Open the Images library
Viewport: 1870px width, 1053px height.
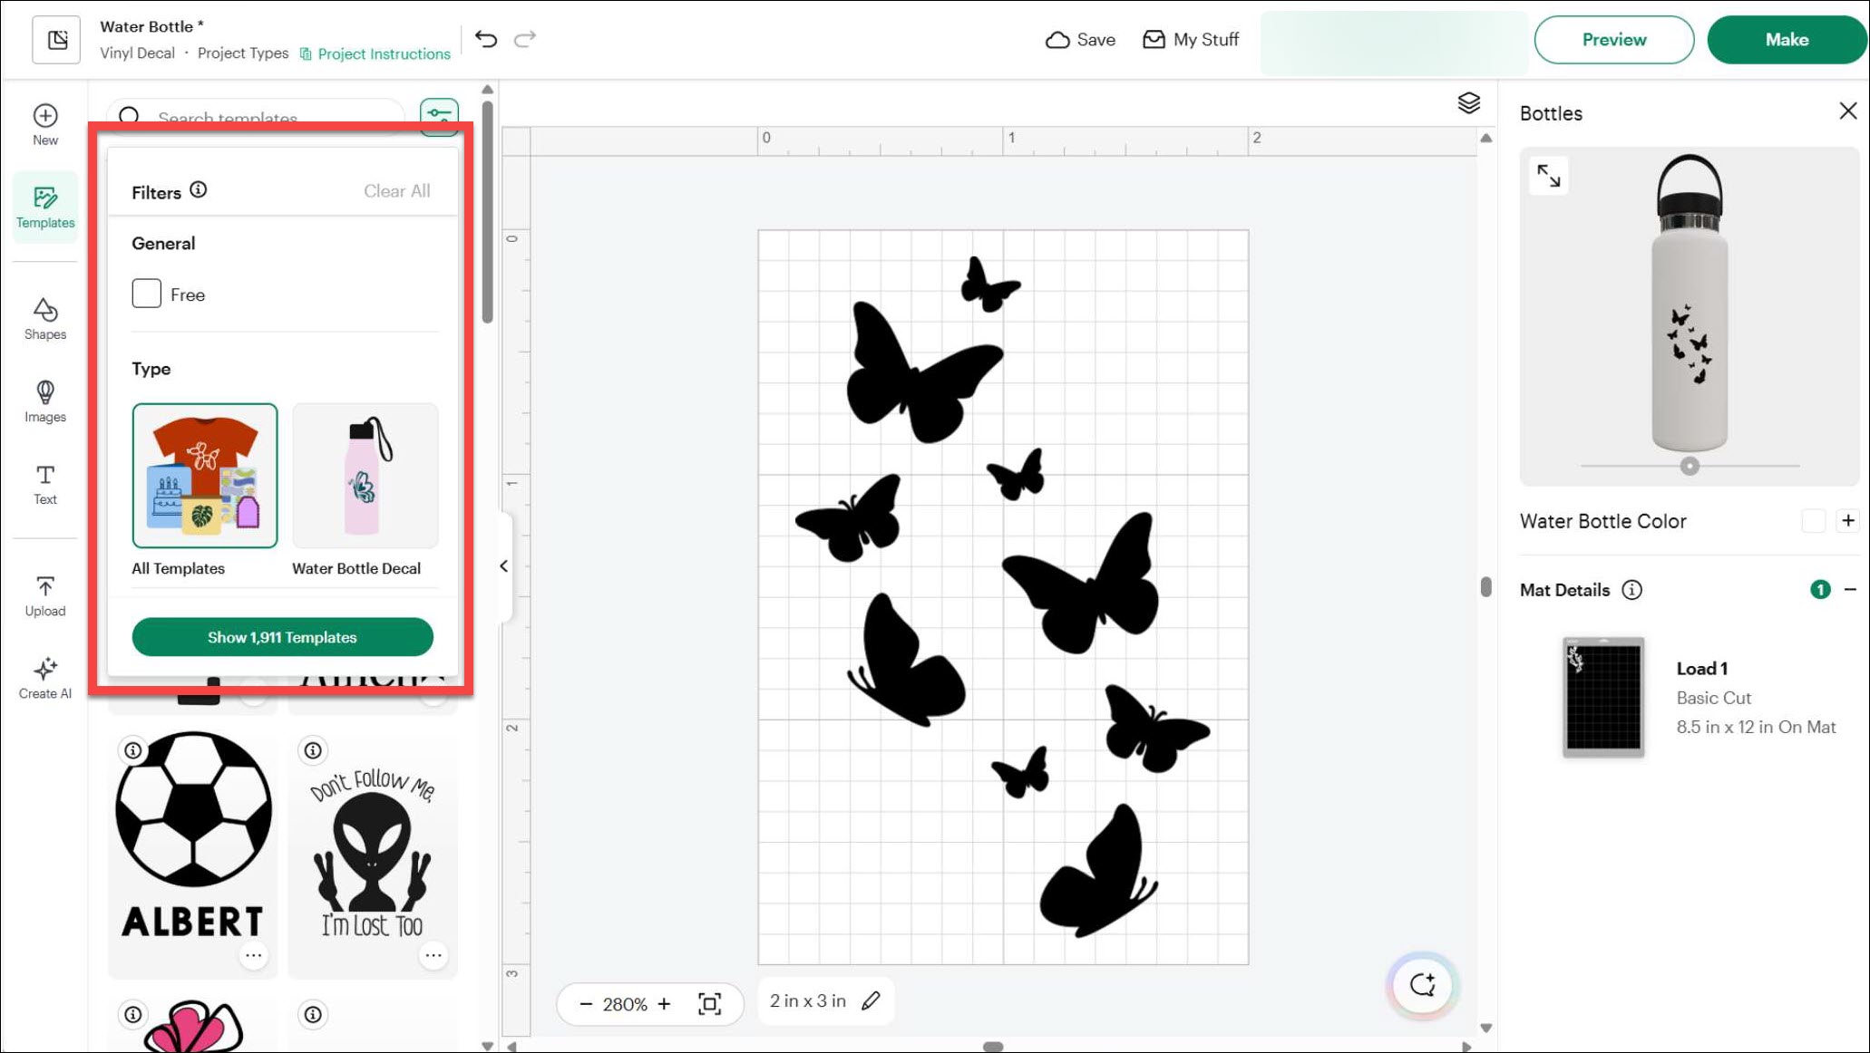point(45,401)
